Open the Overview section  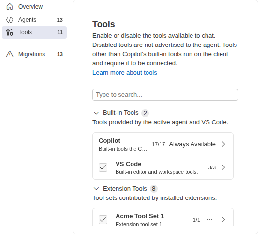[x=34, y=7]
